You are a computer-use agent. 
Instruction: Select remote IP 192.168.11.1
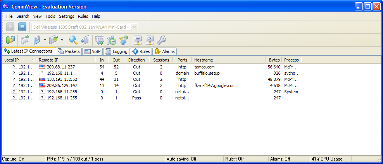pyautogui.click(x=60, y=73)
